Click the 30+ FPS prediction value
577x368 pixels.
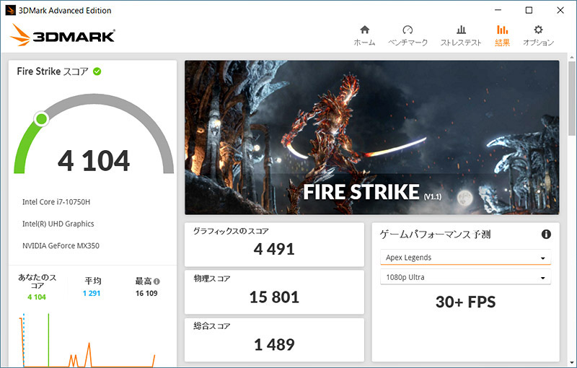coord(465,302)
